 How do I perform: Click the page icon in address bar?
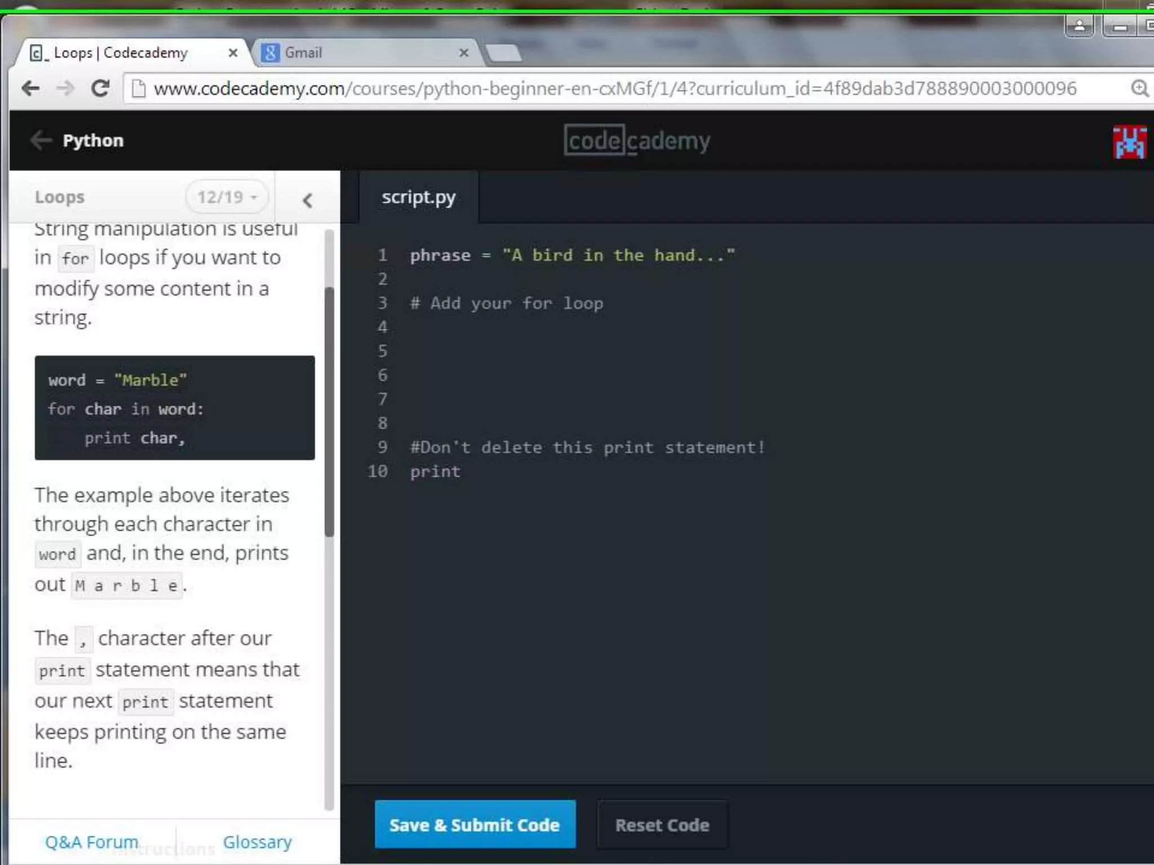(x=138, y=88)
